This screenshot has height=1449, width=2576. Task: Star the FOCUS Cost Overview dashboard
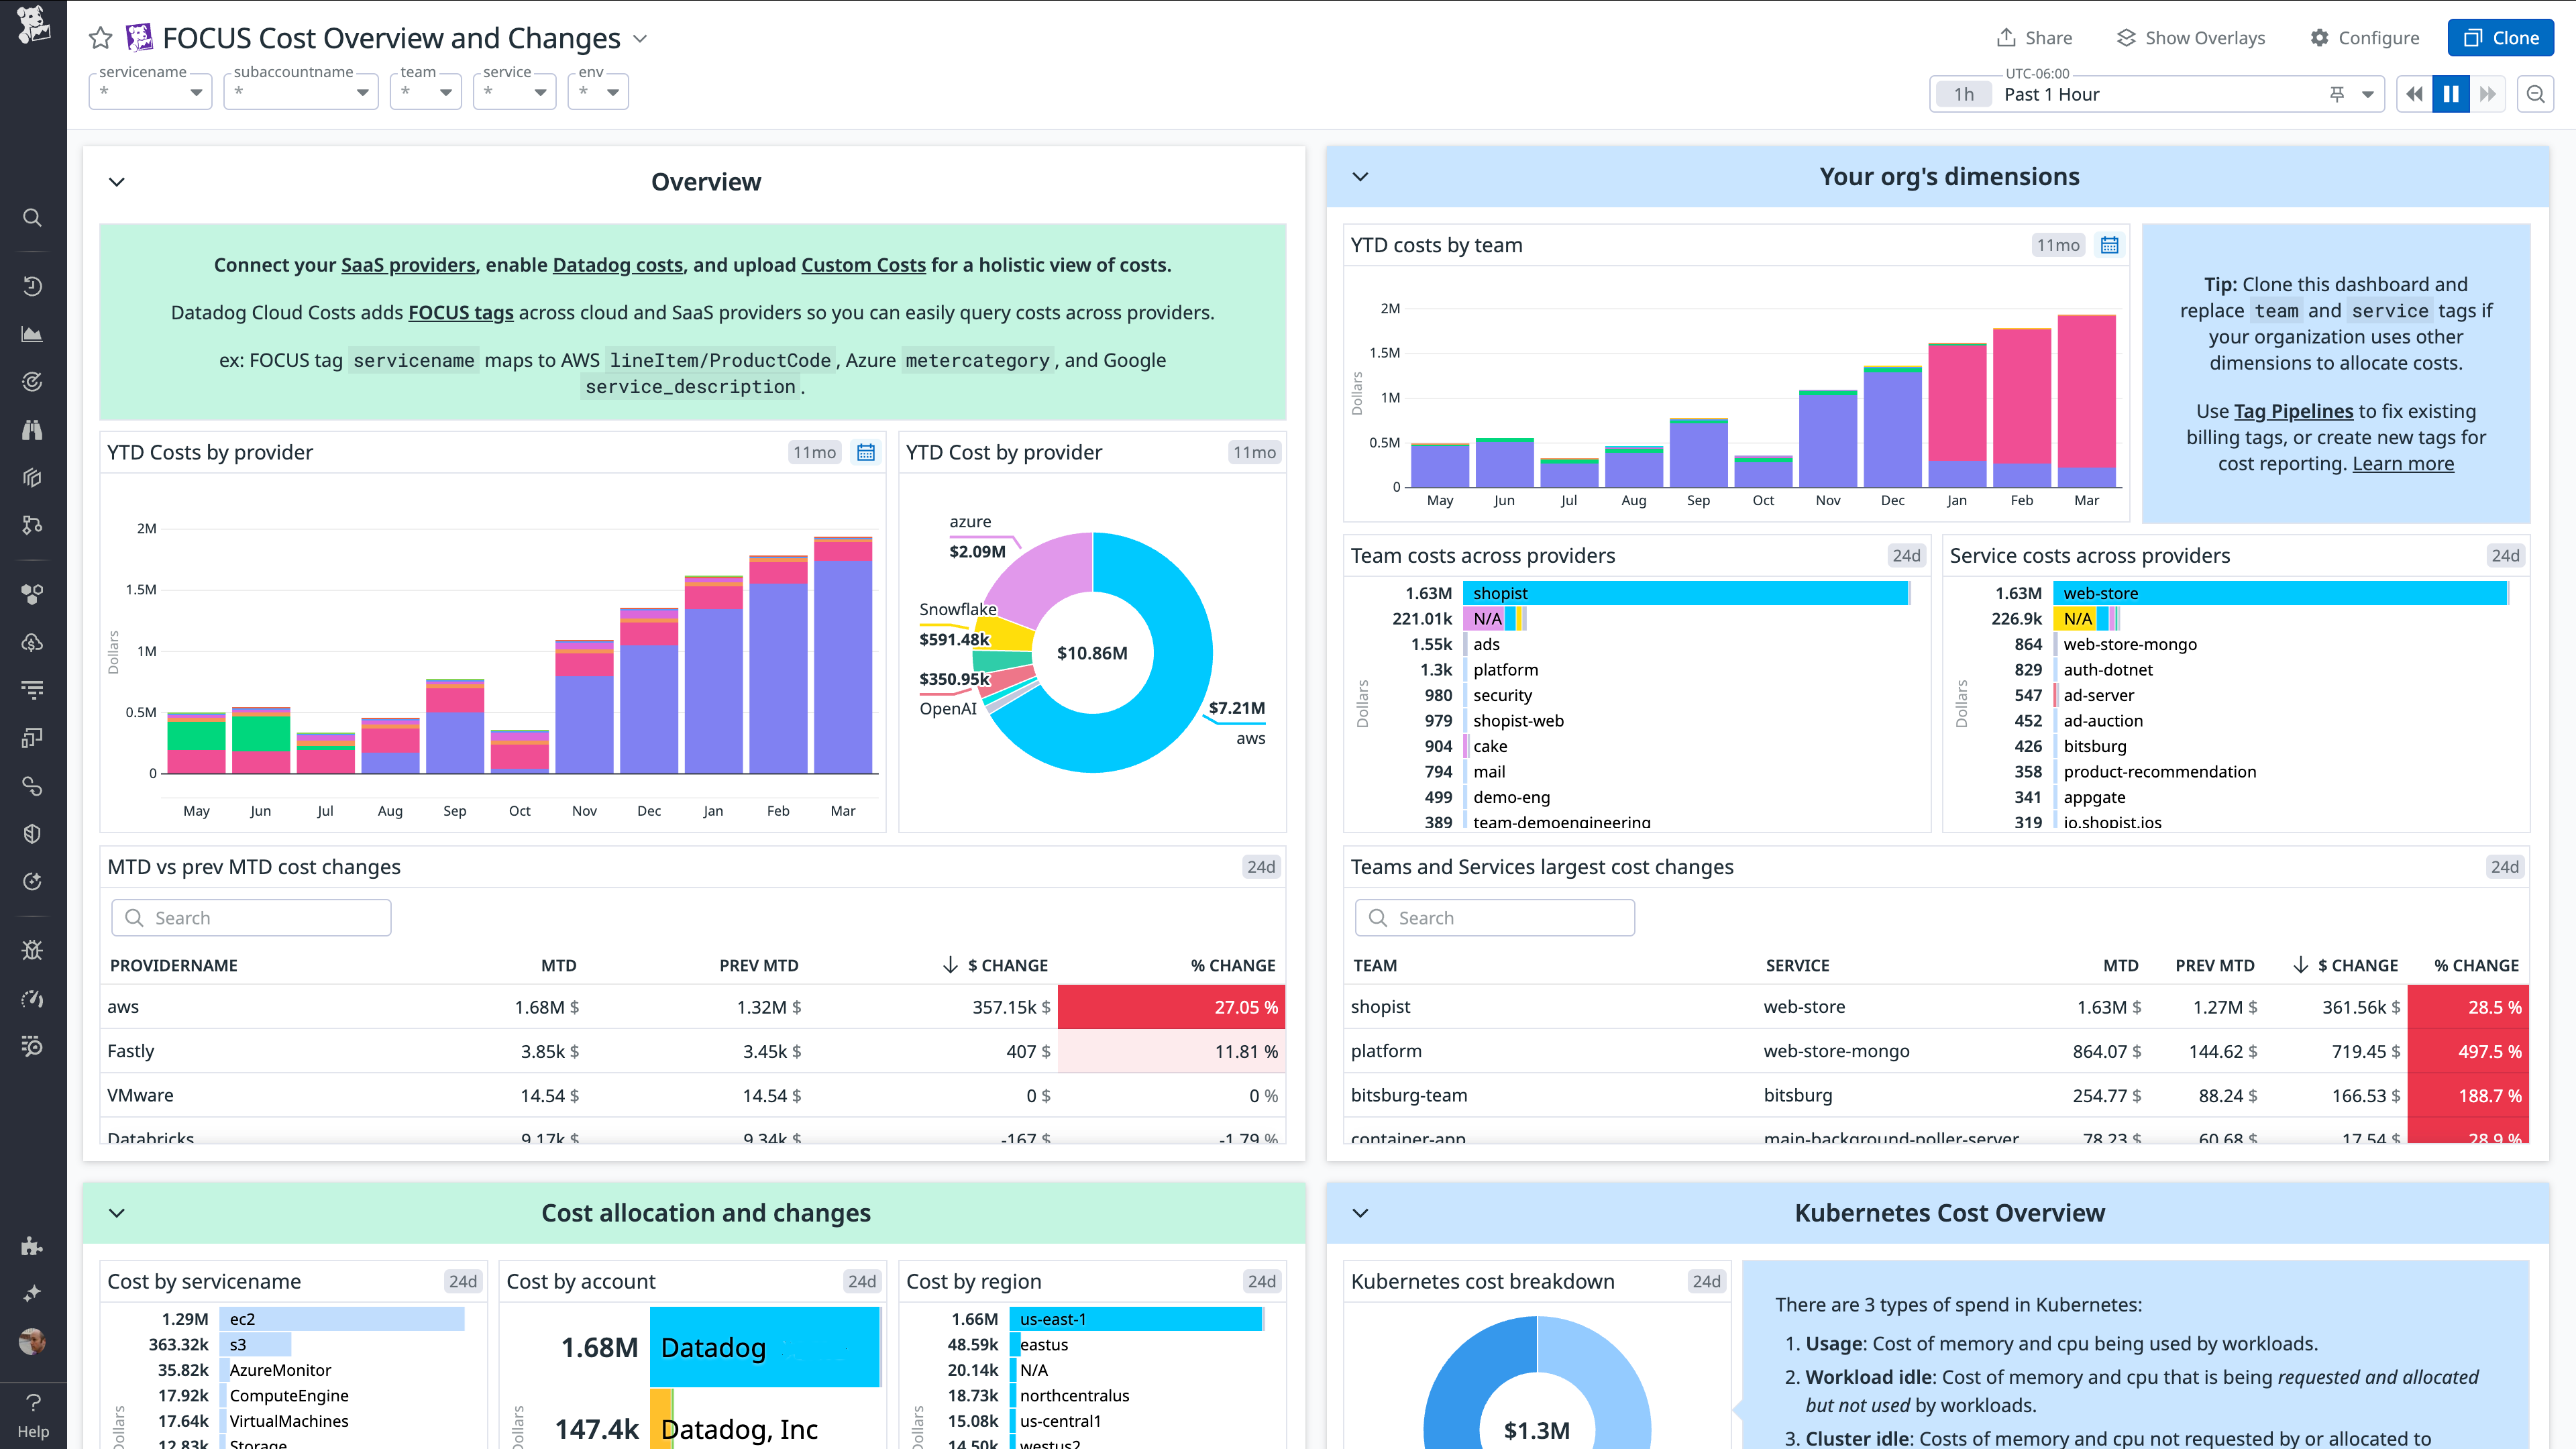tap(100, 38)
